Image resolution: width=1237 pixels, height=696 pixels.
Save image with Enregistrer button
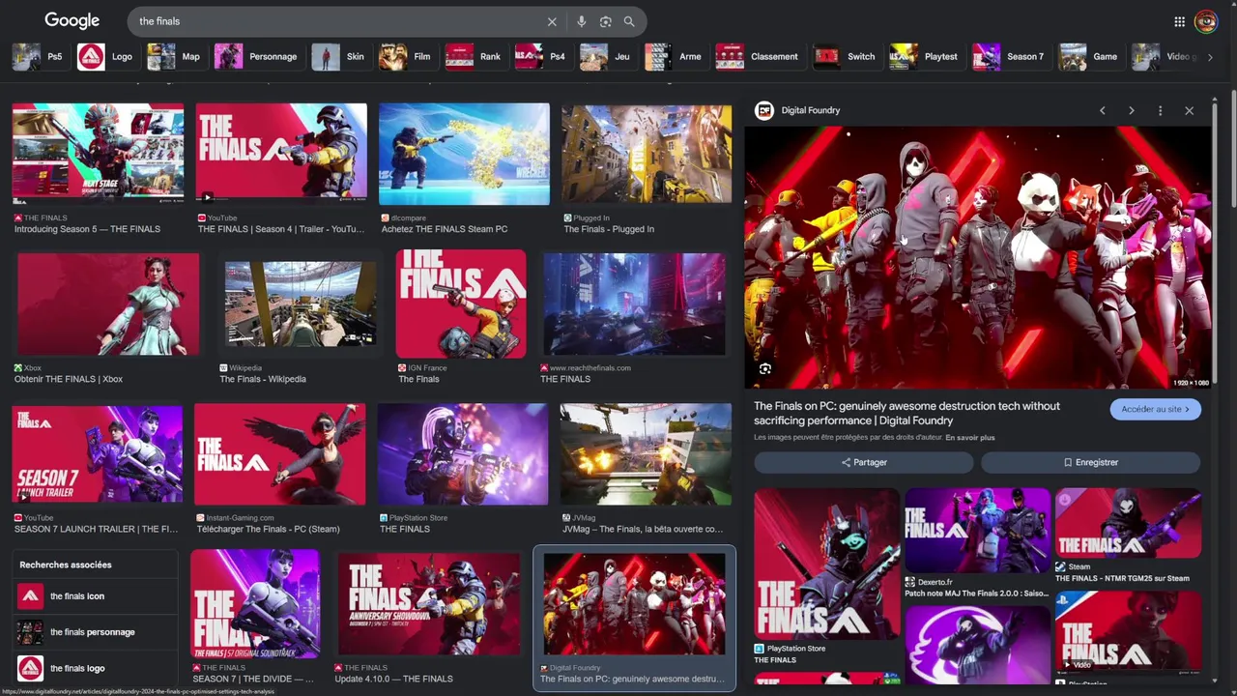point(1090,462)
